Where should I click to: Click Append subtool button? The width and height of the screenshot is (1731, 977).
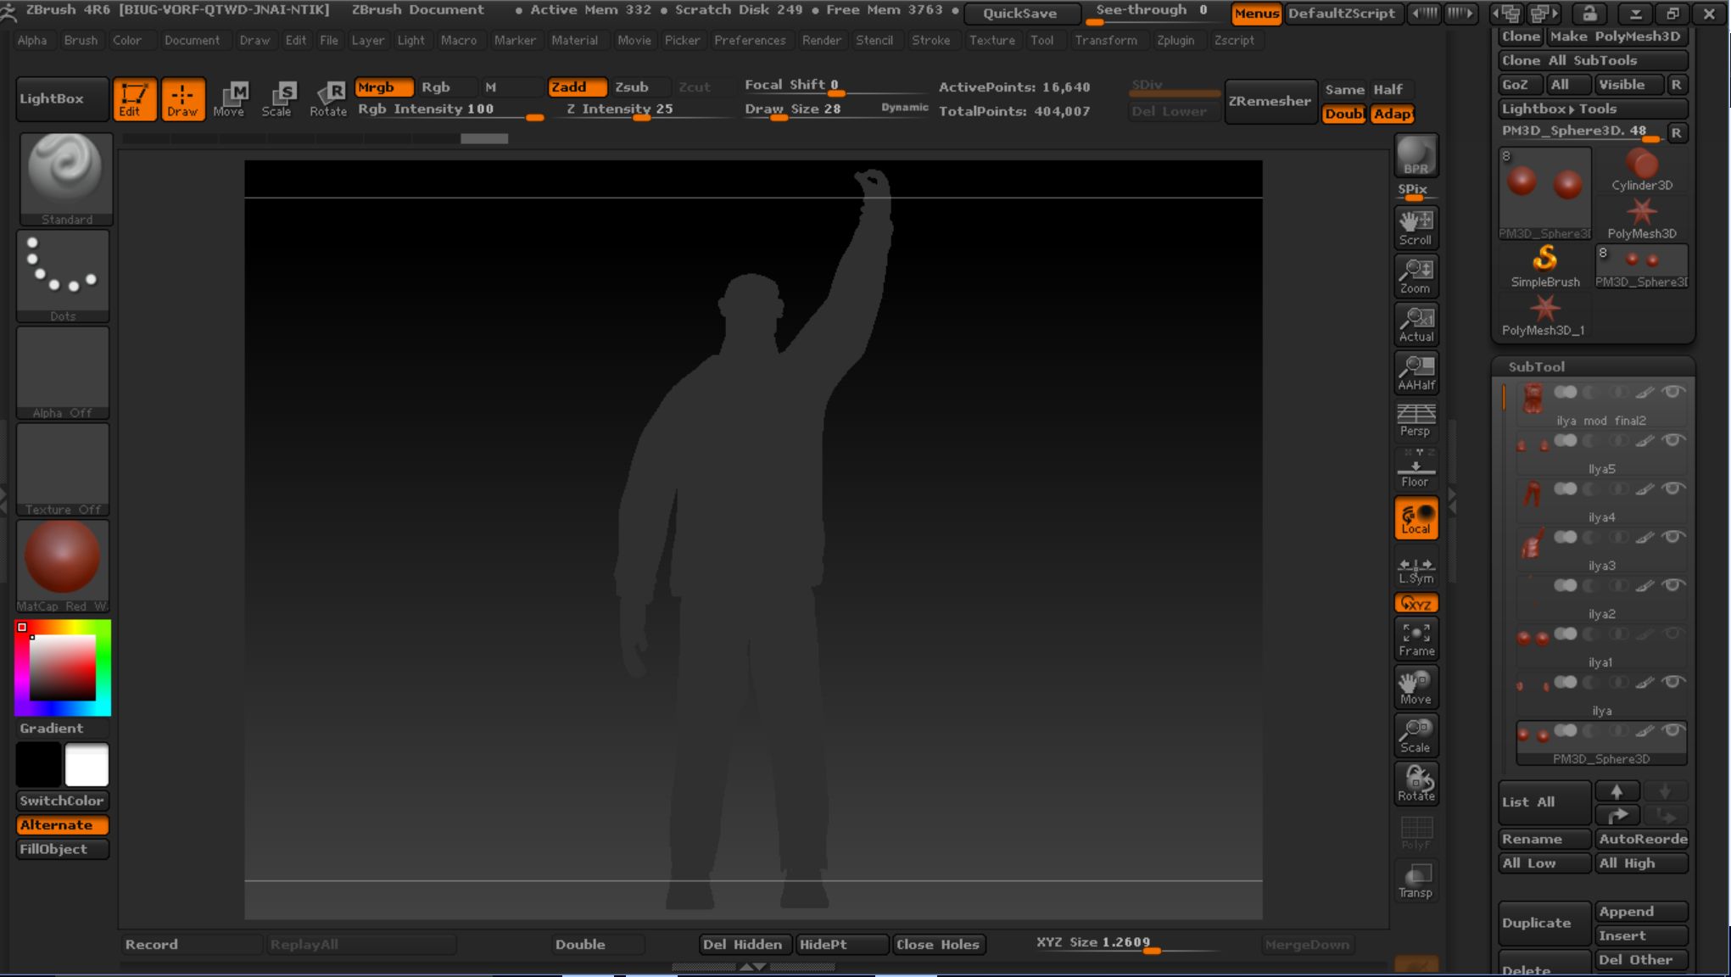coord(1642,912)
